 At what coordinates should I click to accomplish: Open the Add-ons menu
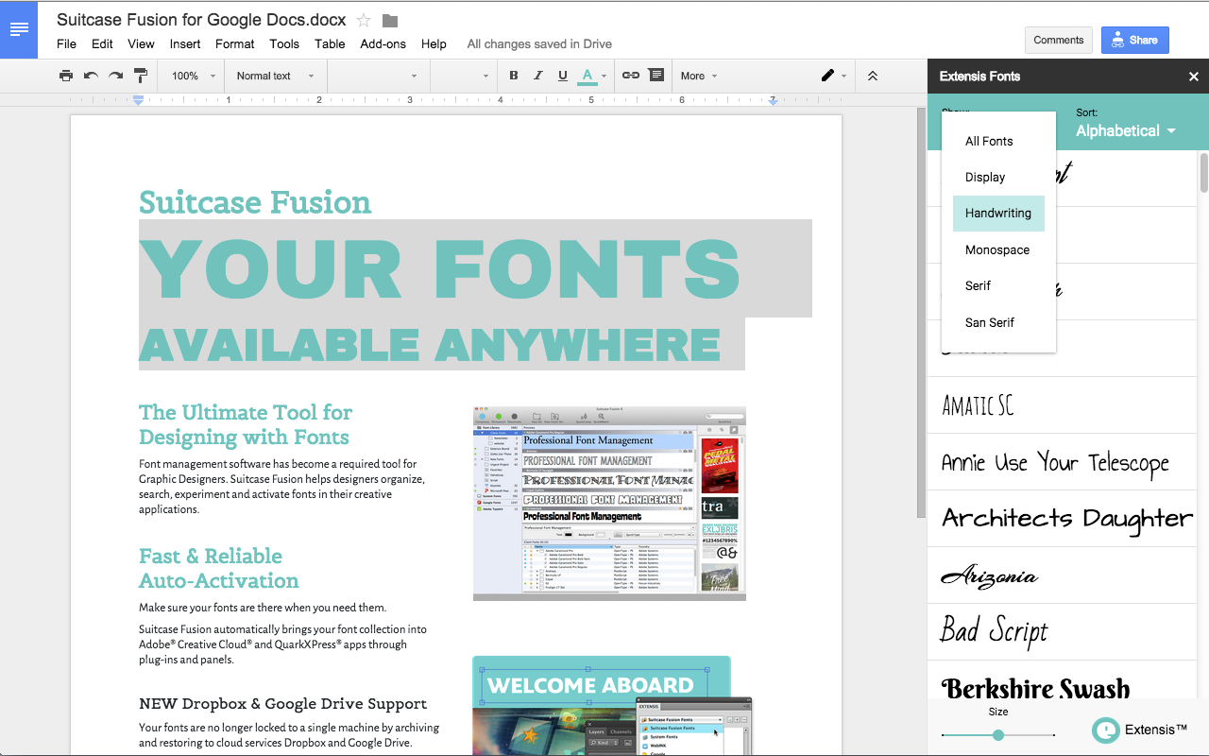pyautogui.click(x=383, y=43)
